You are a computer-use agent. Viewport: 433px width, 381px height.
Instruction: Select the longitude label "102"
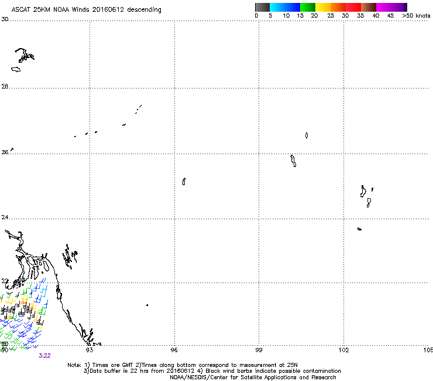click(x=343, y=351)
